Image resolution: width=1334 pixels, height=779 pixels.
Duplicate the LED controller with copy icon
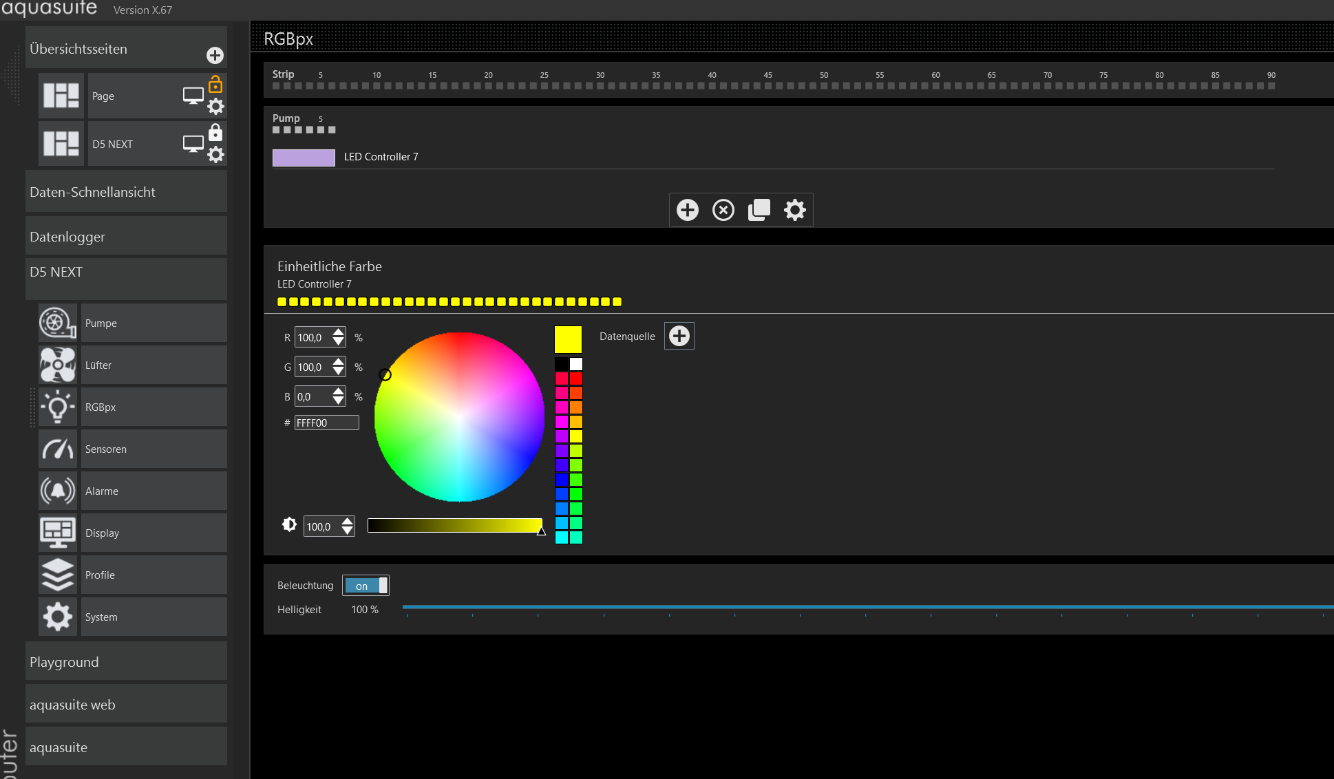tap(759, 210)
